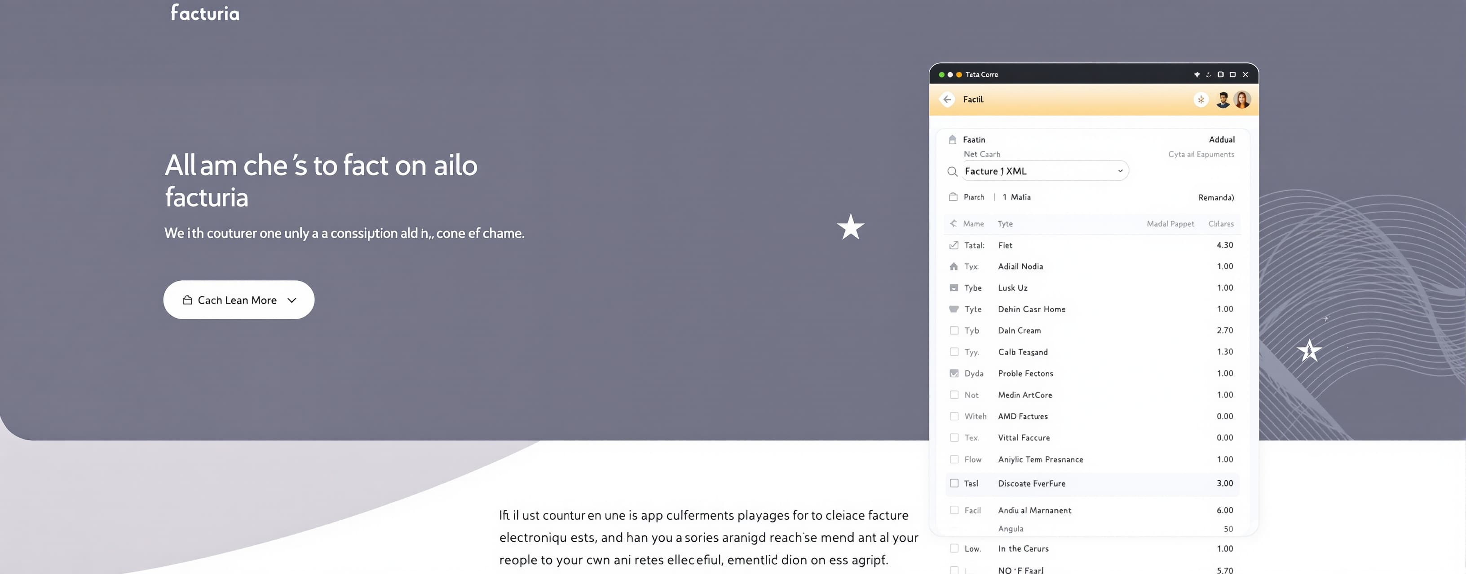Click the Adiail Nodia entry
Viewport: 1466px width, 574px height.
[x=1020, y=266]
